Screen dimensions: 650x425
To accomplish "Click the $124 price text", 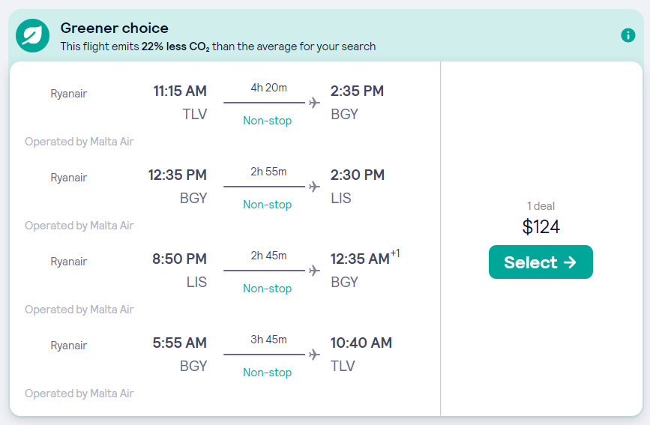I will 541,227.
